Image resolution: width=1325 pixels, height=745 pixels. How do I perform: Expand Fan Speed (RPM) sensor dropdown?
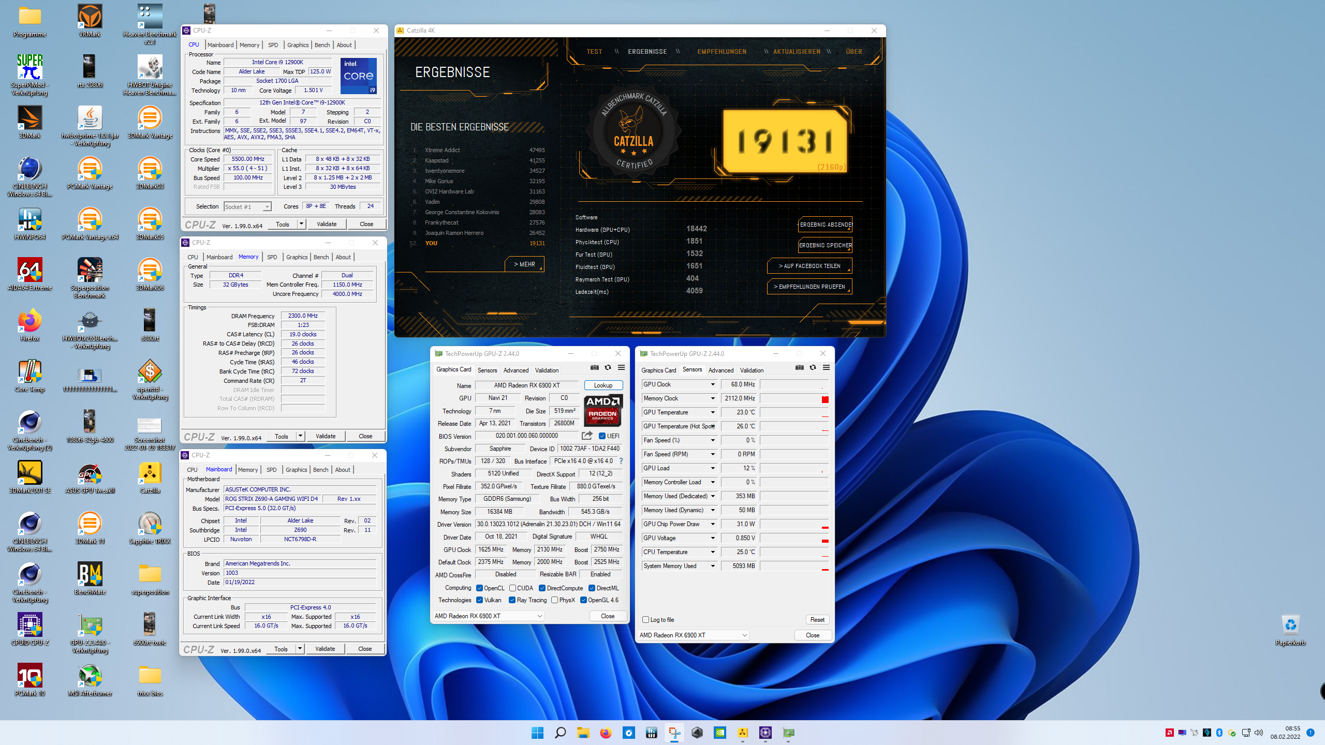click(713, 454)
